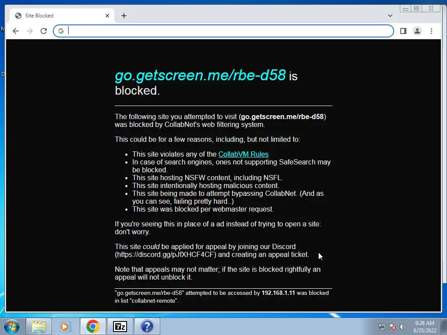Click the go.getscreen.me/rbe-d58 heading text
Image resolution: width=447 pixels, height=335 pixels.
pyautogui.click(x=200, y=75)
